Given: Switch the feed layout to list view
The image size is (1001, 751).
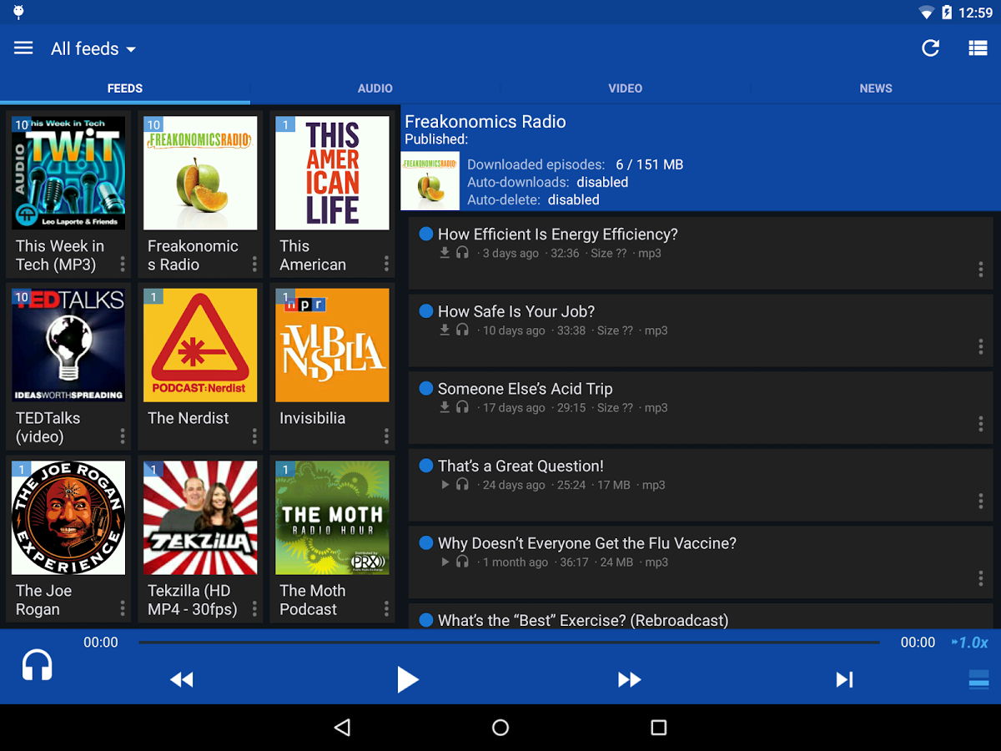Looking at the screenshot, I should [978, 48].
